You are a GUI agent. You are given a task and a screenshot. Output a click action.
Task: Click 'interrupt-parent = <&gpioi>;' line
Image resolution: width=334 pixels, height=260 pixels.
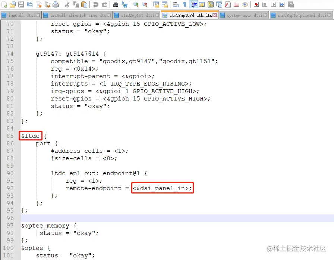point(103,76)
